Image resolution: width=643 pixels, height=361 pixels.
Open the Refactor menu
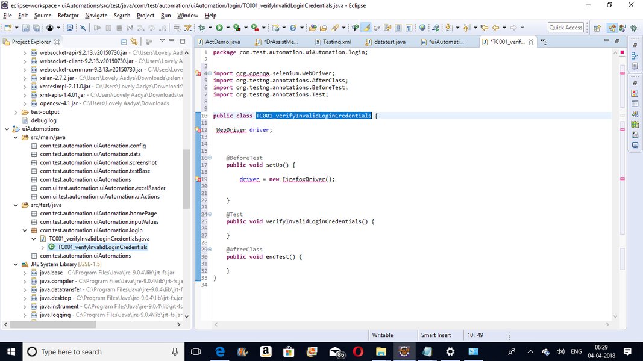click(x=68, y=16)
